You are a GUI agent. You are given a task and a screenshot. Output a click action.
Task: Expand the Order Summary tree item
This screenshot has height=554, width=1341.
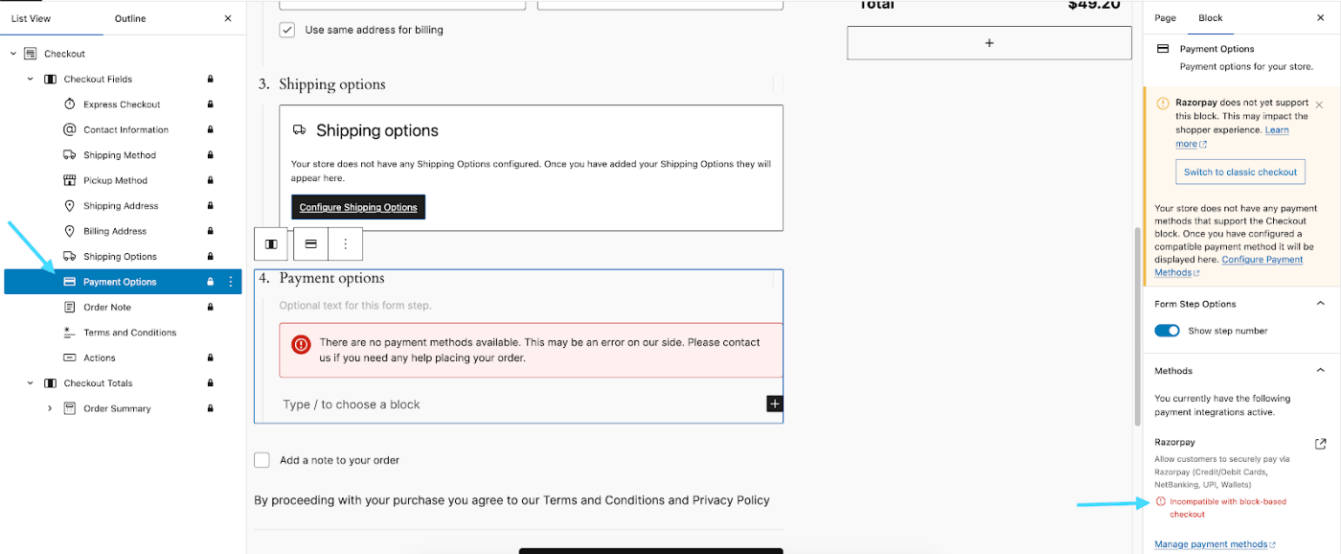(50, 408)
